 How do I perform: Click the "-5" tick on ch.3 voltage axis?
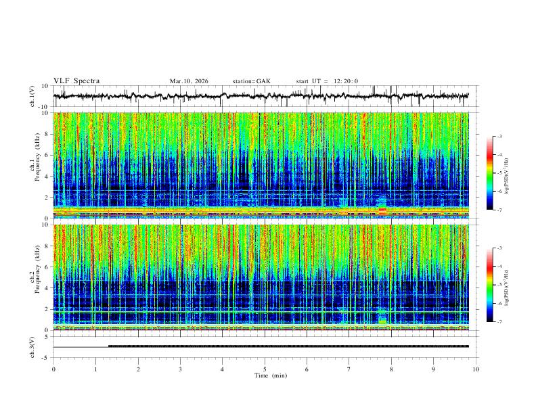(x=45, y=358)
